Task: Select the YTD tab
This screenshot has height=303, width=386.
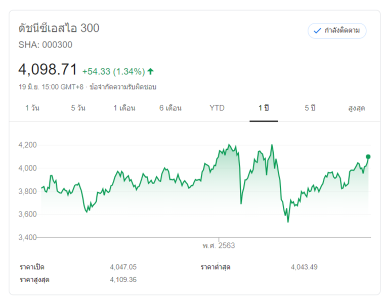Action: click(217, 108)
